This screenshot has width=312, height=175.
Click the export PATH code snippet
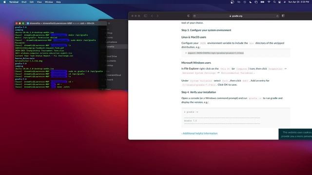tap(215, 53)
